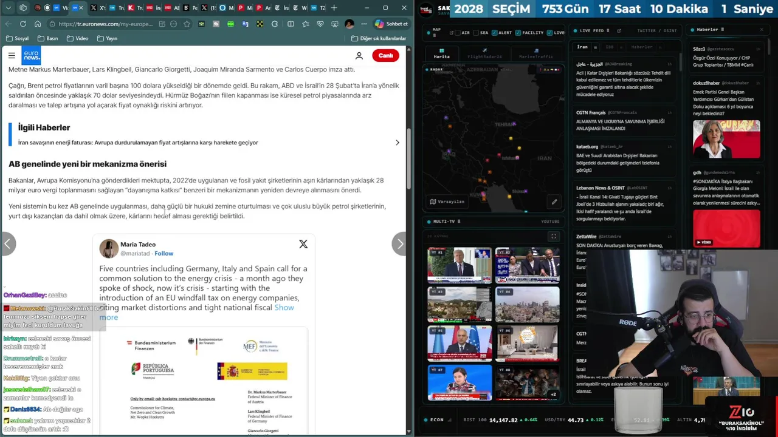778x437 pixels.
Task: Switch to the X't browser tab
Action: tap(97, 8)
